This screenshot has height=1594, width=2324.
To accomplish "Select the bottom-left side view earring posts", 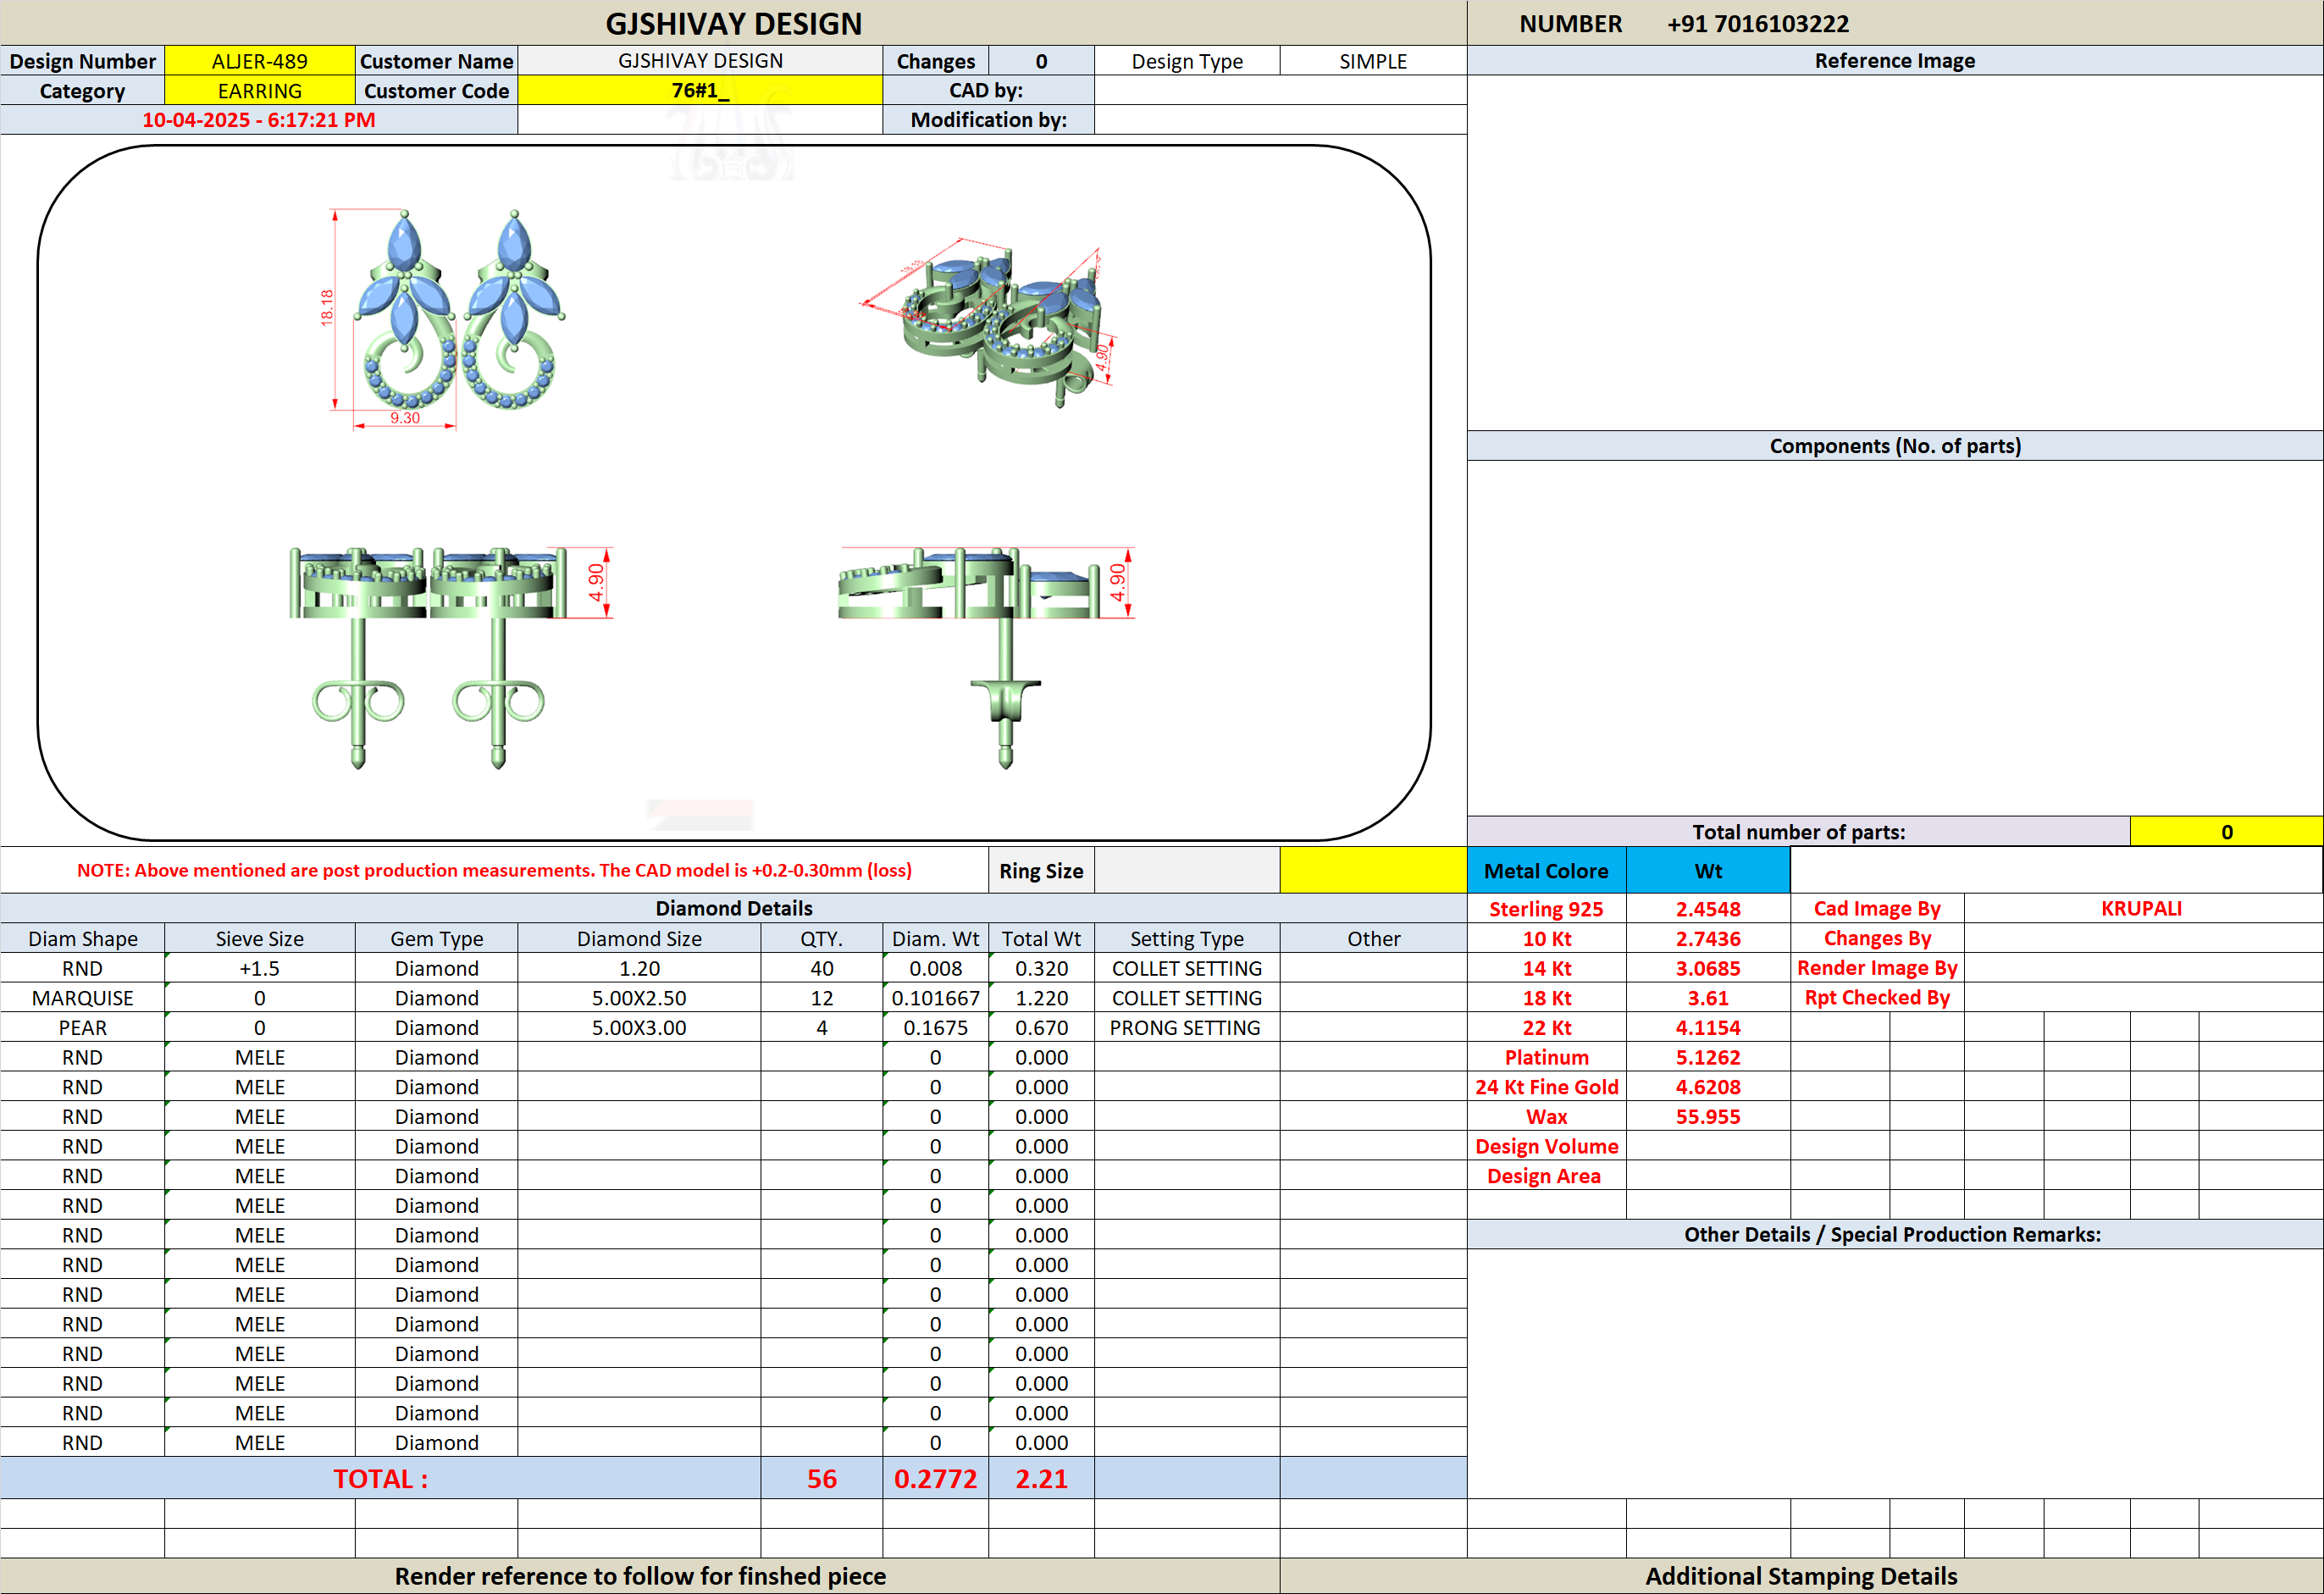I will 450,657.
